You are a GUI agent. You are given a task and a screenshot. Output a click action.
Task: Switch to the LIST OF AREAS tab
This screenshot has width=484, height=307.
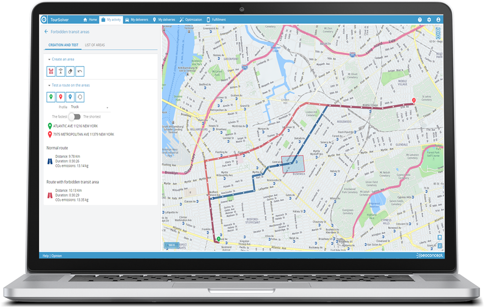tap(95, 45)
